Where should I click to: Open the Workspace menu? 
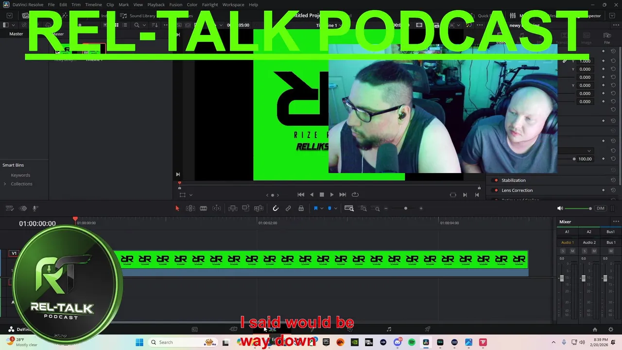pos(233,5)
